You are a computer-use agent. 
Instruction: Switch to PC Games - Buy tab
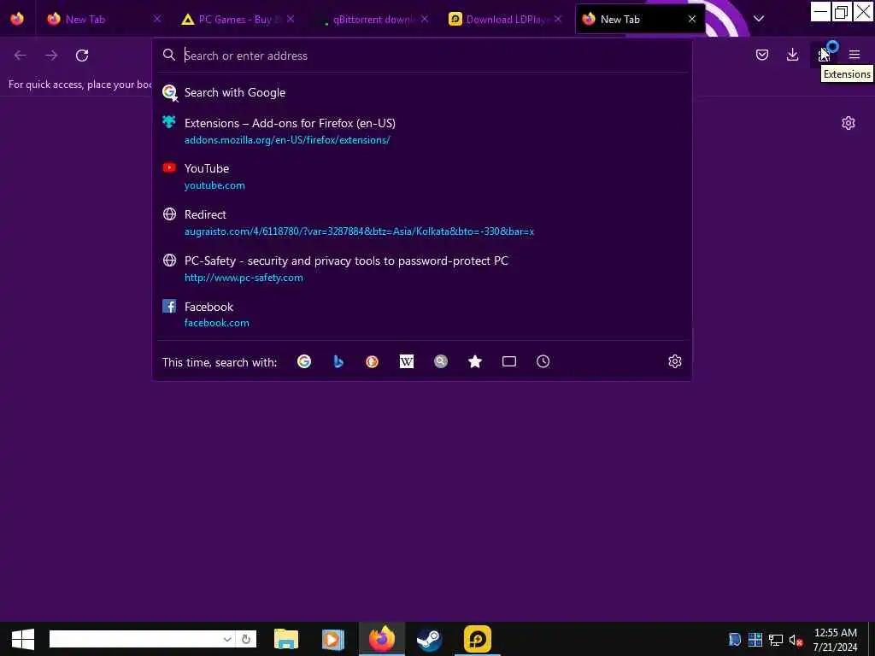[238, 19]
